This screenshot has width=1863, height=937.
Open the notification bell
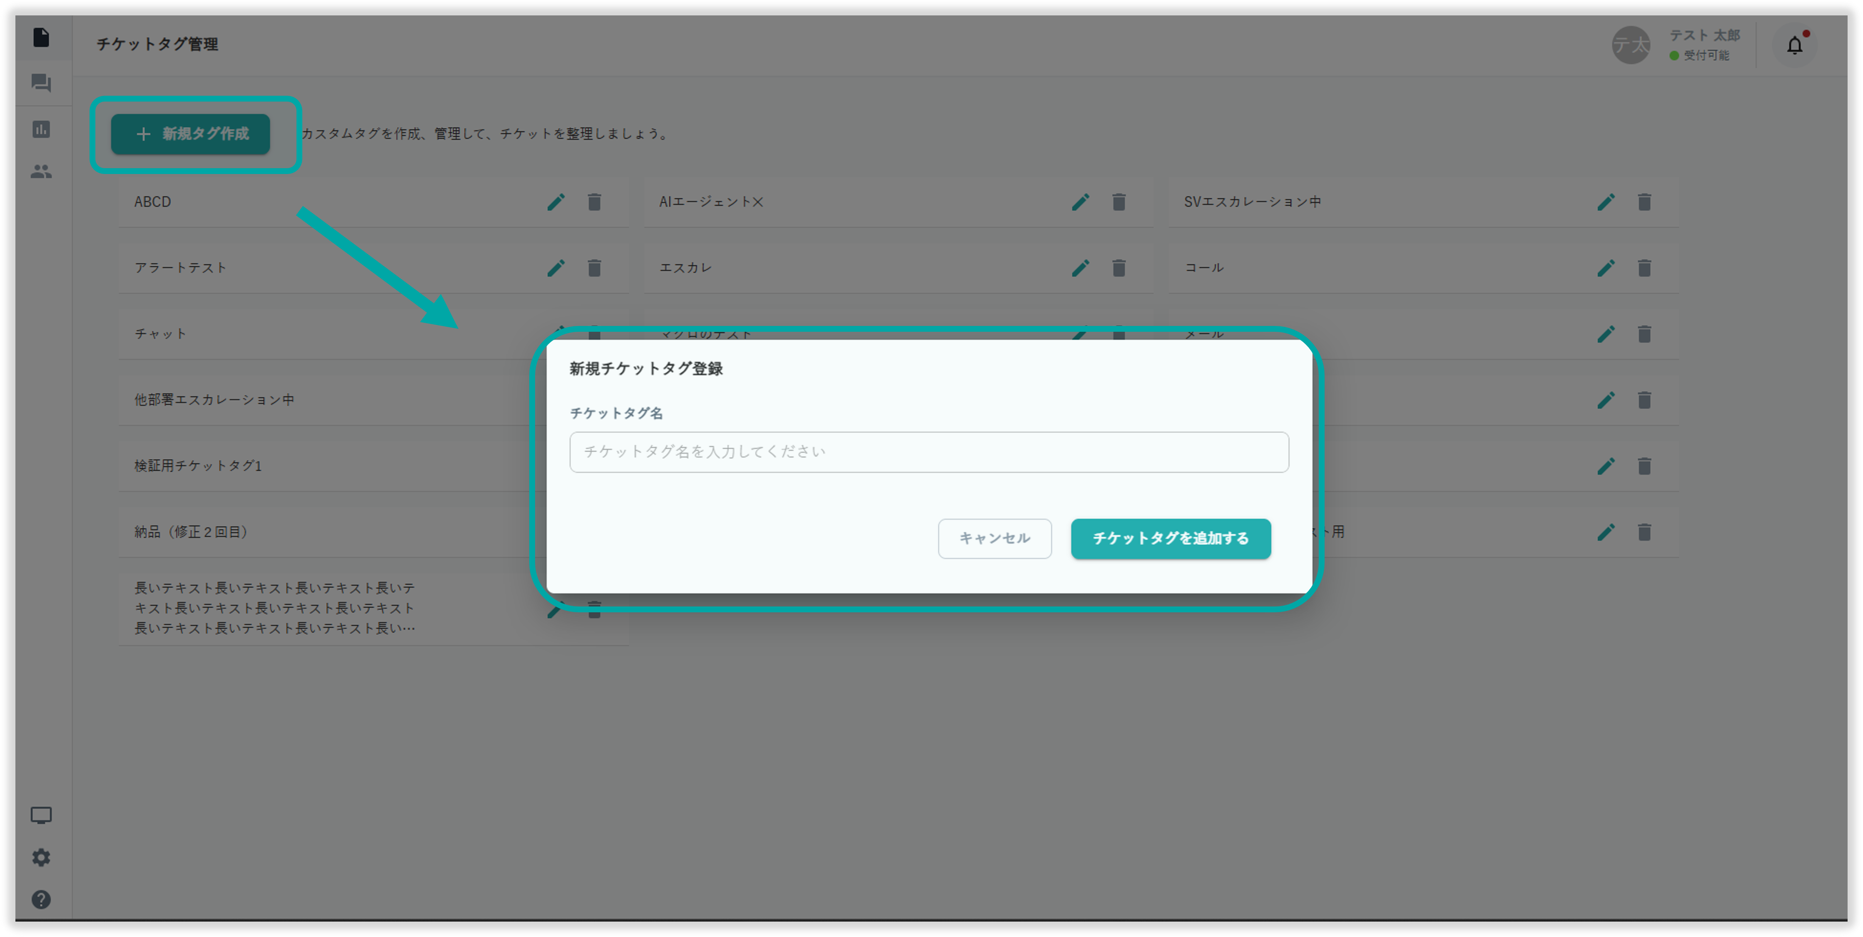point(1794,45)
